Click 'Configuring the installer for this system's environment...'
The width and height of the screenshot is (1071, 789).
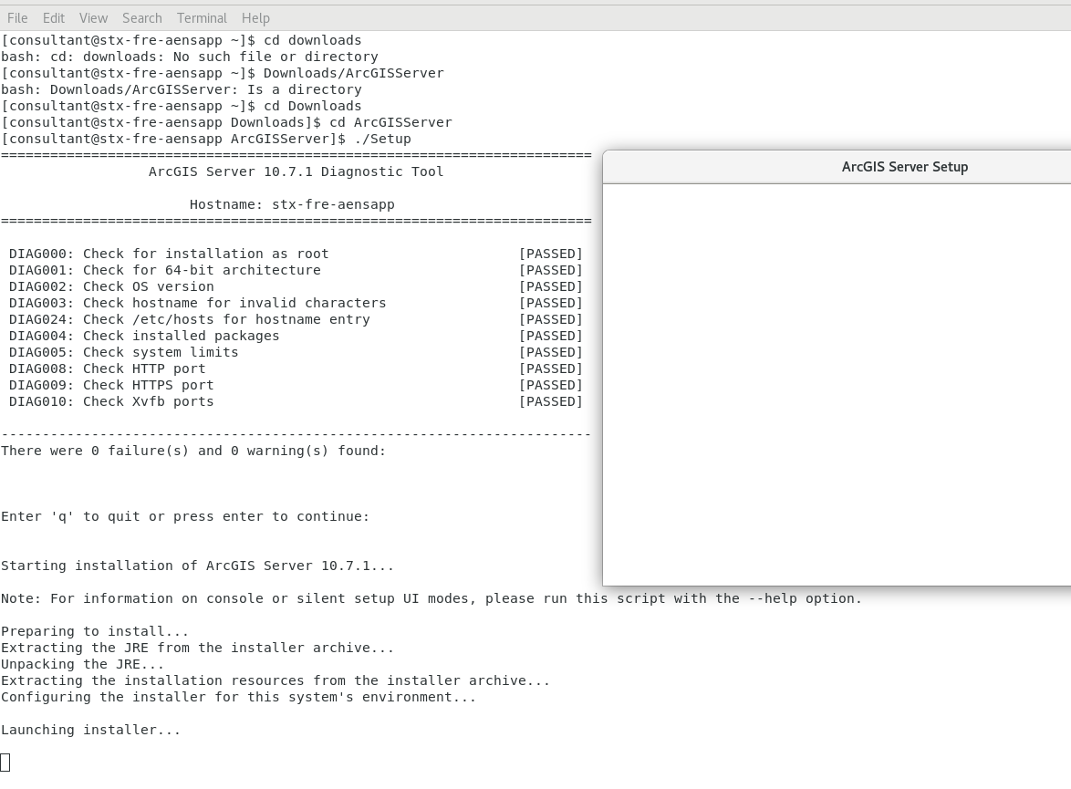238,696
